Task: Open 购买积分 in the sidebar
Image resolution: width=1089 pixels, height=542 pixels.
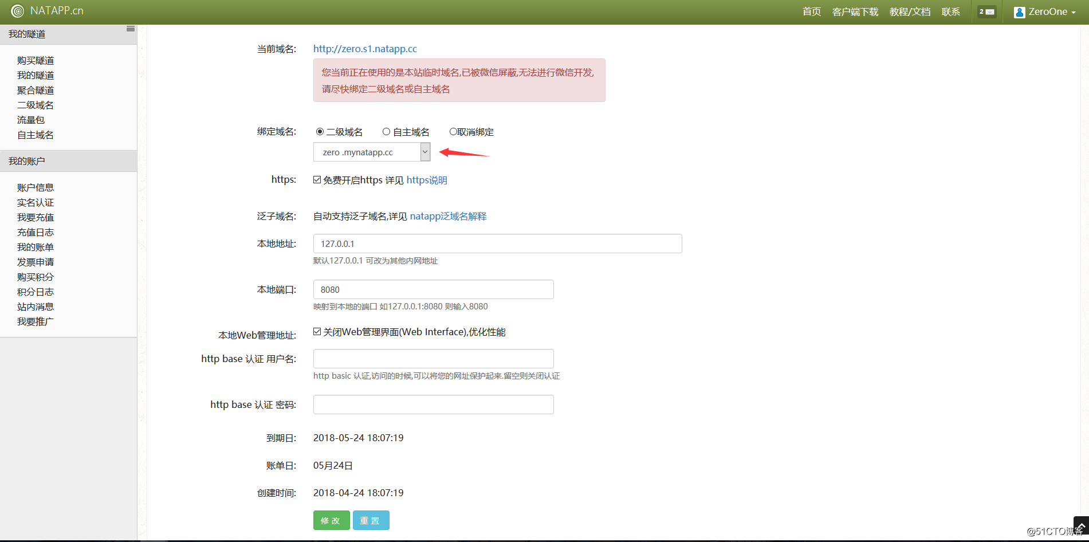Action: 36,277
